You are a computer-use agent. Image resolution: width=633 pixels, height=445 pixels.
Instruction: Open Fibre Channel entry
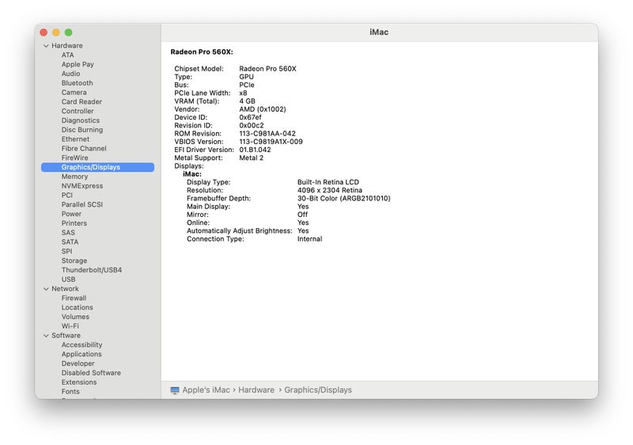tap(84, 148)
